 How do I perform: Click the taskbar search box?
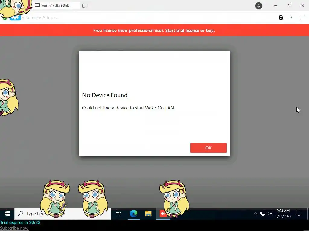[x=63, y=214]
